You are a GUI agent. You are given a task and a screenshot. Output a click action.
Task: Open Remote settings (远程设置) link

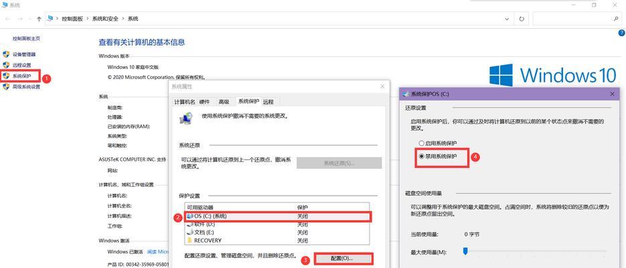click(x=21, y=65)
